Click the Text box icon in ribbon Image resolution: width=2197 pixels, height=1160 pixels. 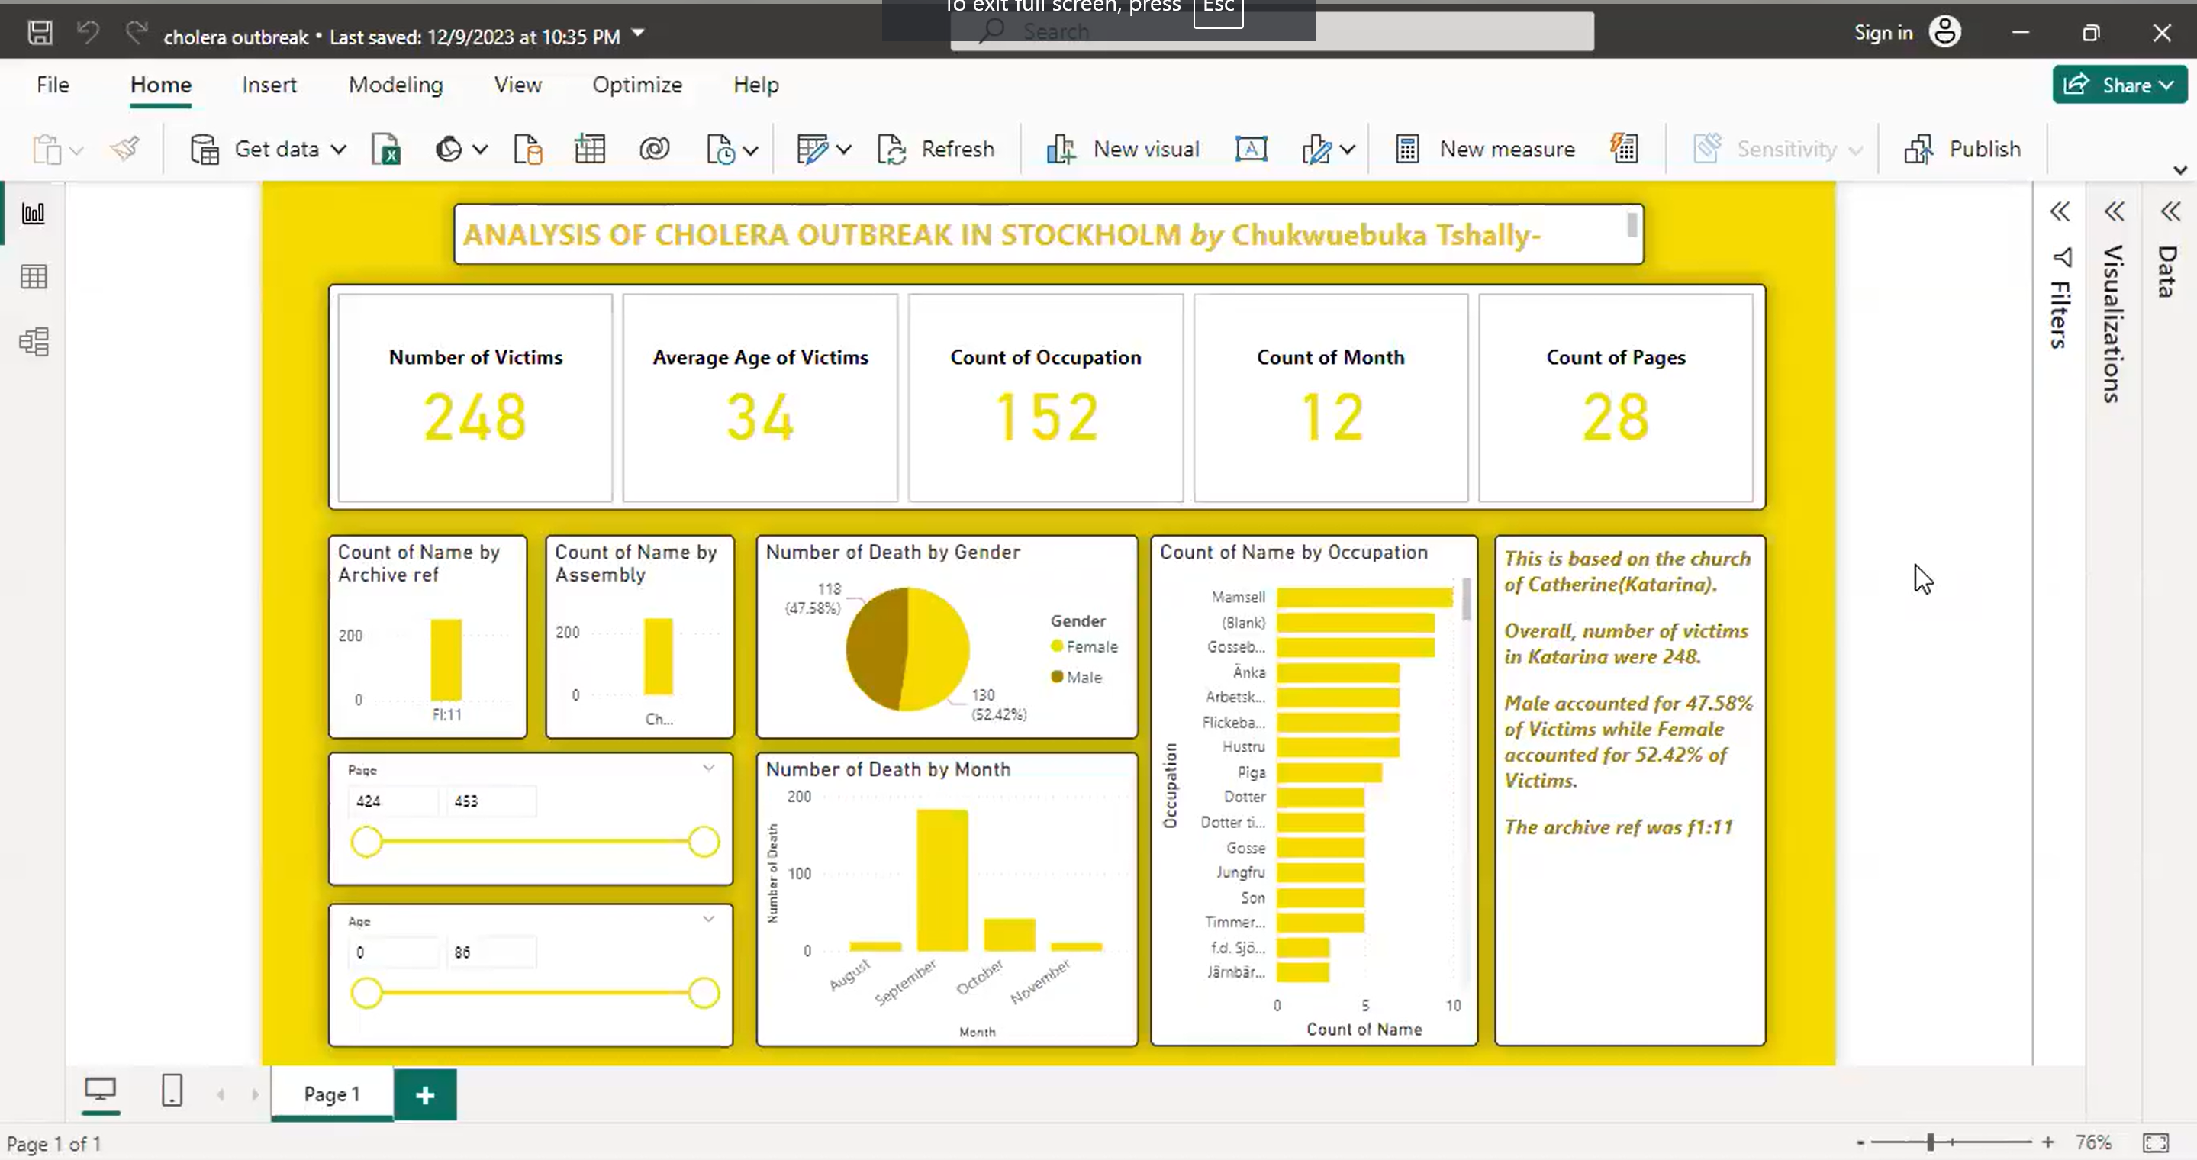(1252, 150)
